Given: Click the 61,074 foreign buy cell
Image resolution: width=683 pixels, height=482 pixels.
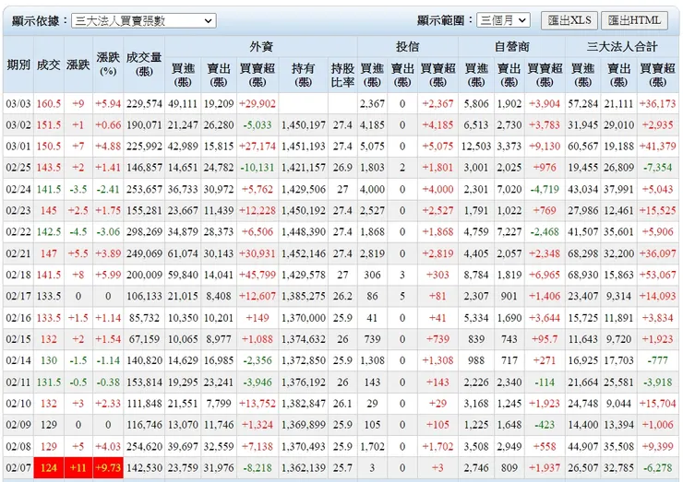Looking at the screenshot, I should tap(183, 253).
